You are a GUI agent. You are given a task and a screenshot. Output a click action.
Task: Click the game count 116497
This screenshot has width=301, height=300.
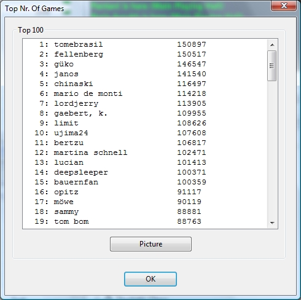[192, 84]
